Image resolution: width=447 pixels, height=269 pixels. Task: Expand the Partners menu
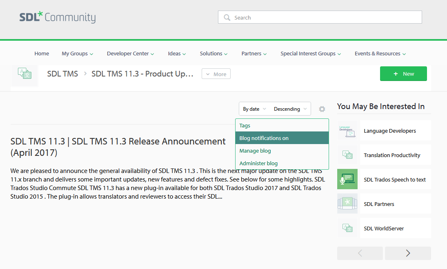click(x=254, y=53)
